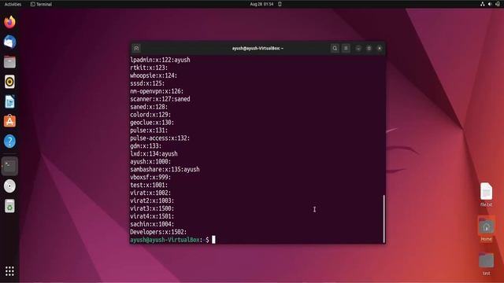The image size is (504, 283).
Task: Open the Activities overview
Action: coord(13,4)
